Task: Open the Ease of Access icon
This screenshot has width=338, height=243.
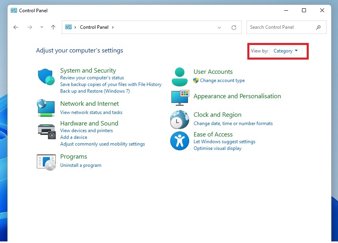Action: click(179, 141)
